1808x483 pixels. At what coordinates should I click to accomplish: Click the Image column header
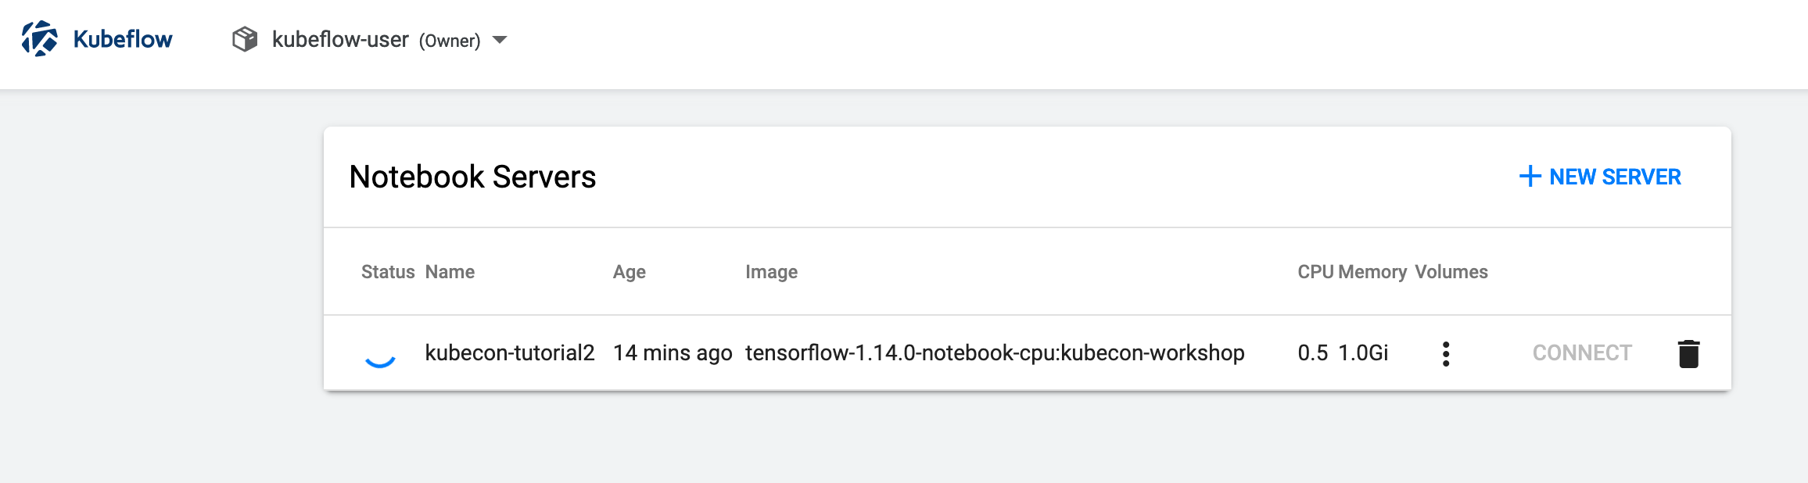tap(771, 272)
